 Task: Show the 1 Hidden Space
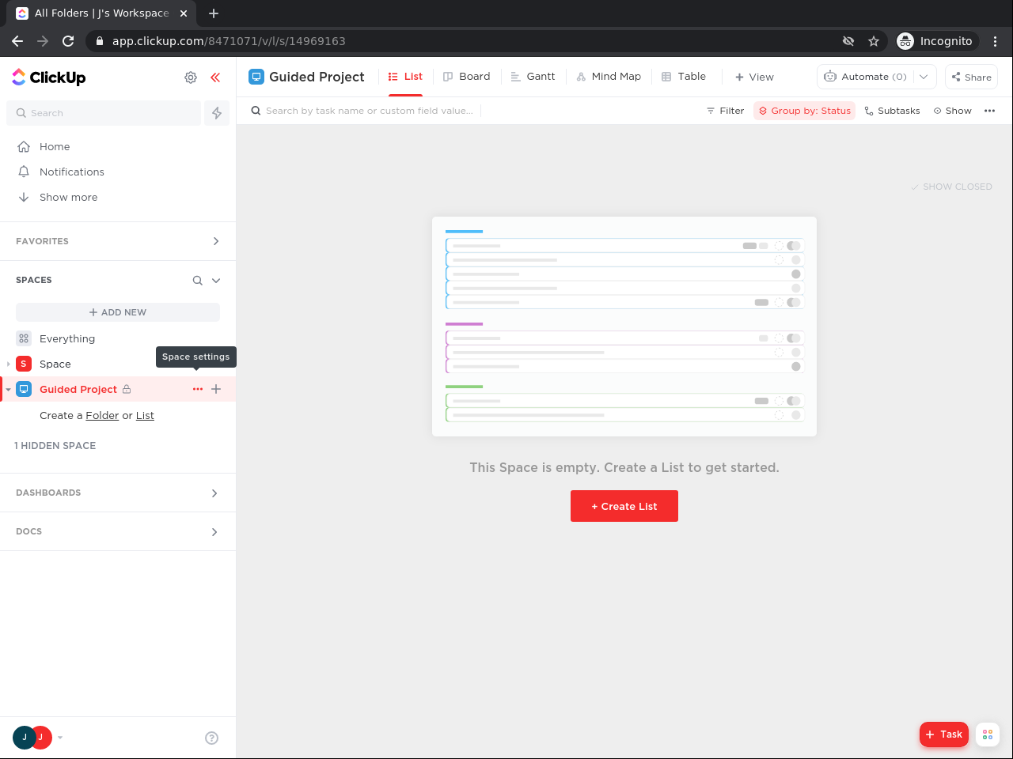tap(55, 446)
